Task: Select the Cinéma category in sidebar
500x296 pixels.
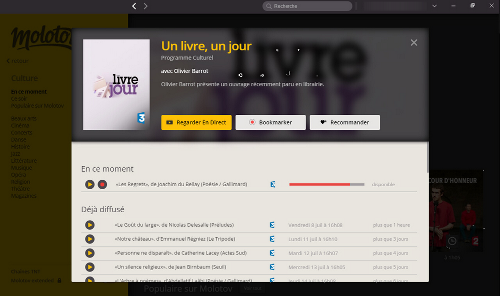Action: point(20,126)
